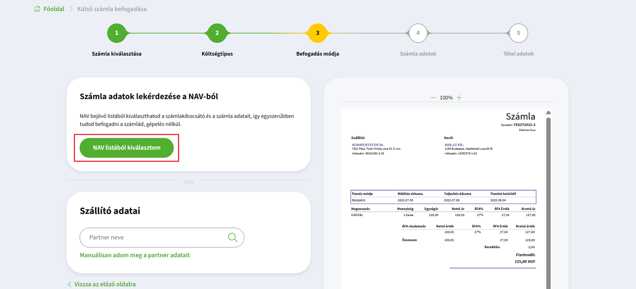Select step 5 Tétel adatok circle
The width and height of the screenshot is (636, 289).
click(518, 33)
